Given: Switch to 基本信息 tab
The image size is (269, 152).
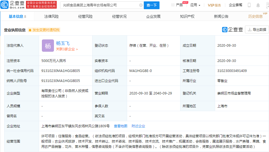Looking at the screenshot, I should (x=17, y=16).
